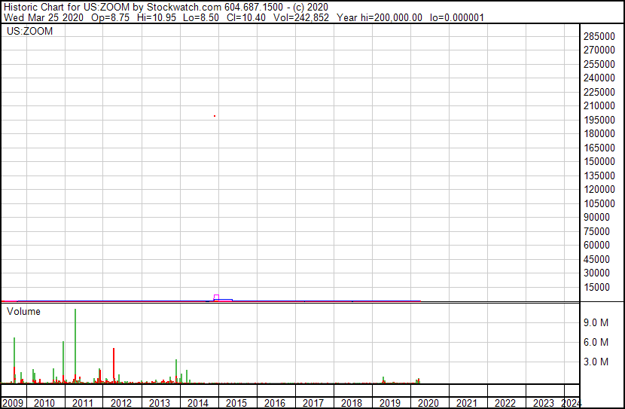The height and width of the screenshot is (409, 625).
Task: Click the tallest green volume bar in 2011
Action: point(75,346)
